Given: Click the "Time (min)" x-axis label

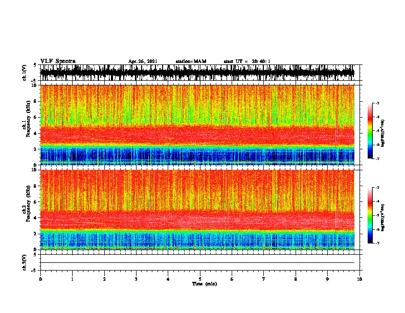Looking at the screenshot, I should 205,283.
